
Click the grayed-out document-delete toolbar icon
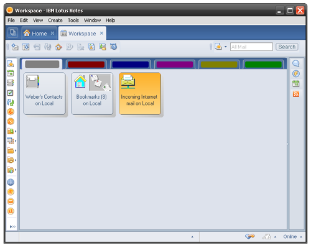point(81,47)
